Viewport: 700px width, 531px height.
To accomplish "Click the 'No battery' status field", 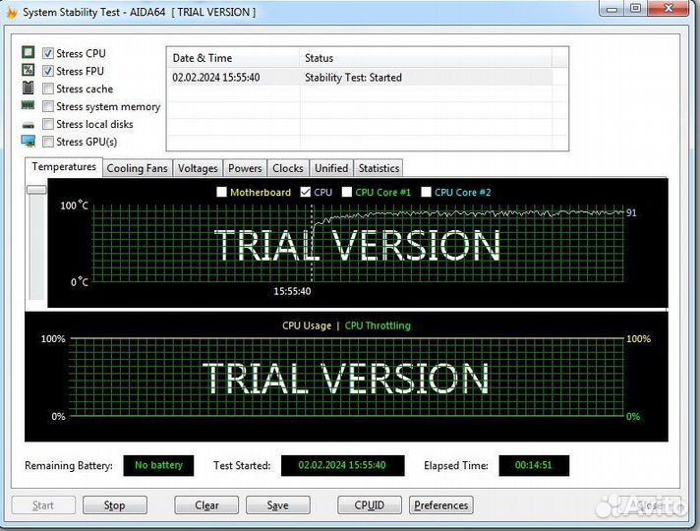I will (158, 465).
